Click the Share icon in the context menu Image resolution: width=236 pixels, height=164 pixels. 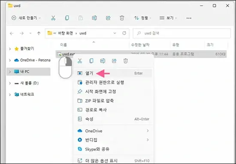click(x=114, y=61)
